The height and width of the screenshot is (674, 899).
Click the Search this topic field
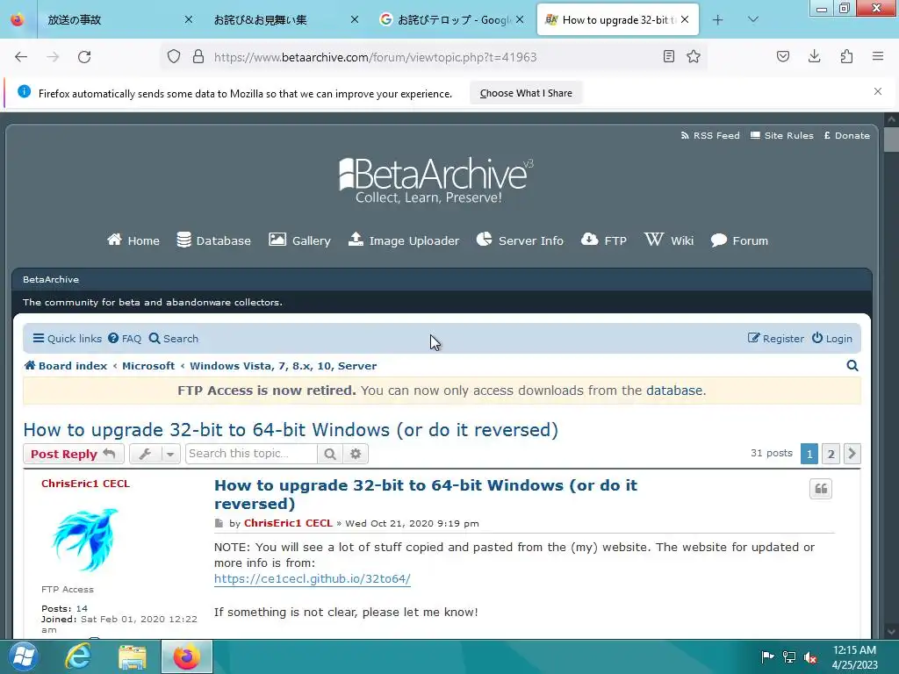point(251,454)
